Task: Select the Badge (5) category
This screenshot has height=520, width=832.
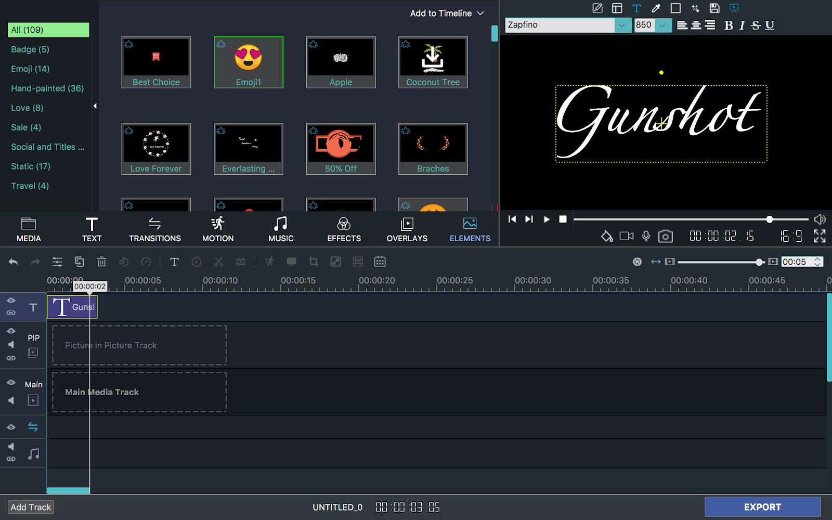Action: coord(30,49)
